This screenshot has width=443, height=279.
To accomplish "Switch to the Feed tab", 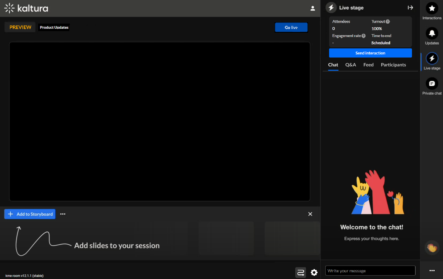I will pyautogui.click(x=368, y=65).
